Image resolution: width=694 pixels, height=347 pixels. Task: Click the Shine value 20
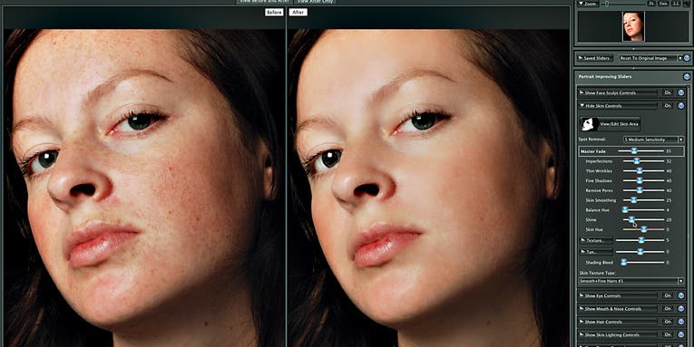click(669, 219)
